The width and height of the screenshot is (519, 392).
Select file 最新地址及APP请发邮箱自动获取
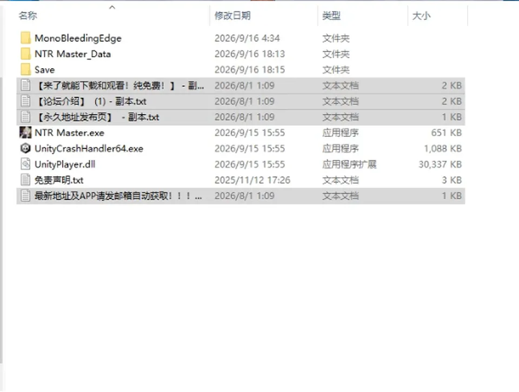point(118,196)
